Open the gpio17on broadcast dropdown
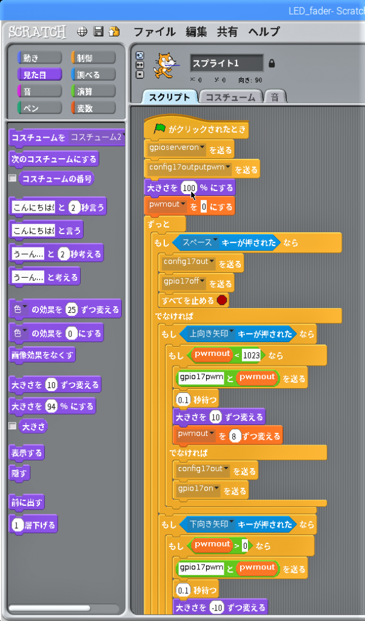This screenshot has height=621, width=365. [216, 489]
